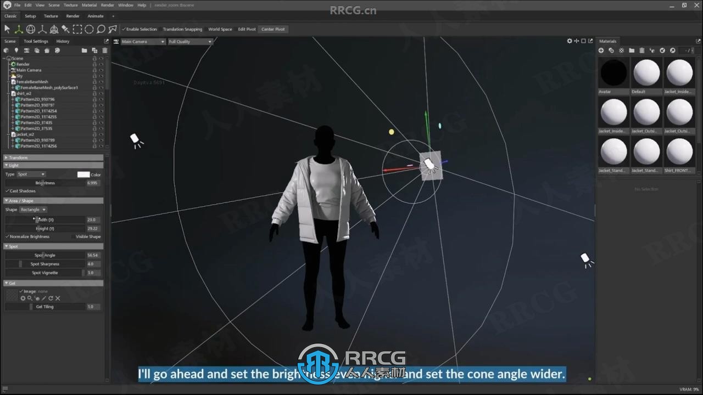This screenshot has height=395, width=703.
Task: Pop out the viewport window
Action: point(590,41)
